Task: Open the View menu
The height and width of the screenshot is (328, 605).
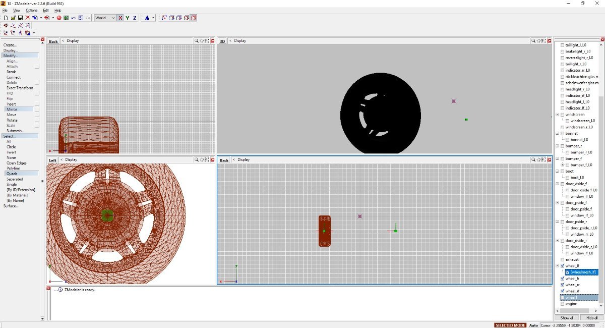Action: (17, 10)
